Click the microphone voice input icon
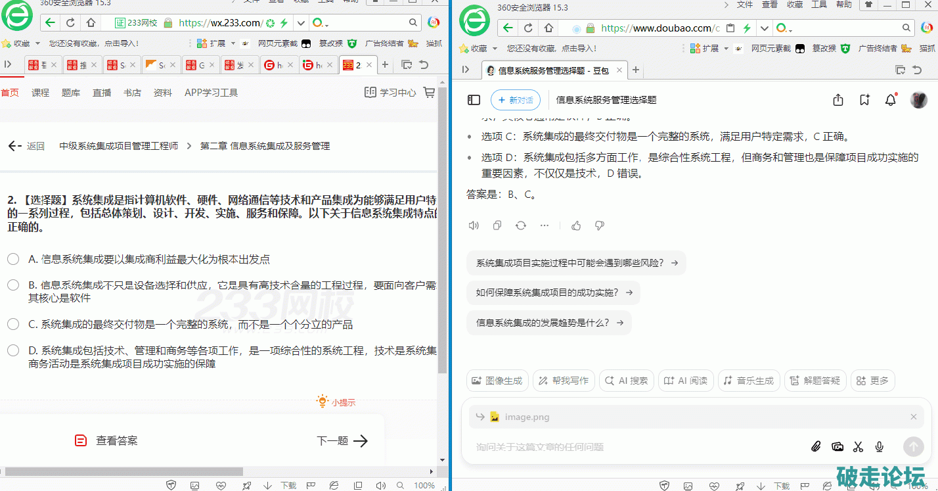 [x=879, y=447]
